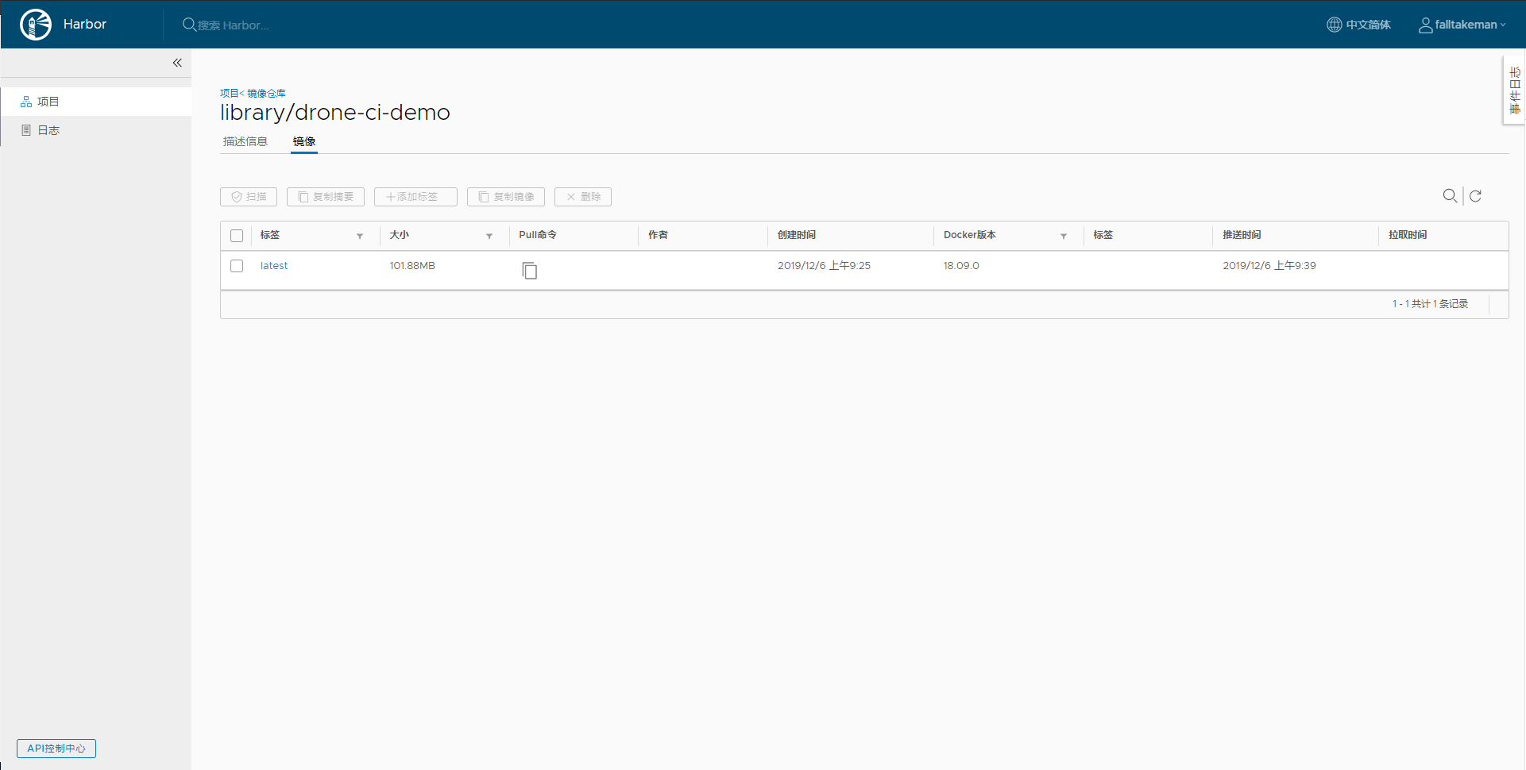Open the filter for the Docker版本 column

(x=1064, y=236)
